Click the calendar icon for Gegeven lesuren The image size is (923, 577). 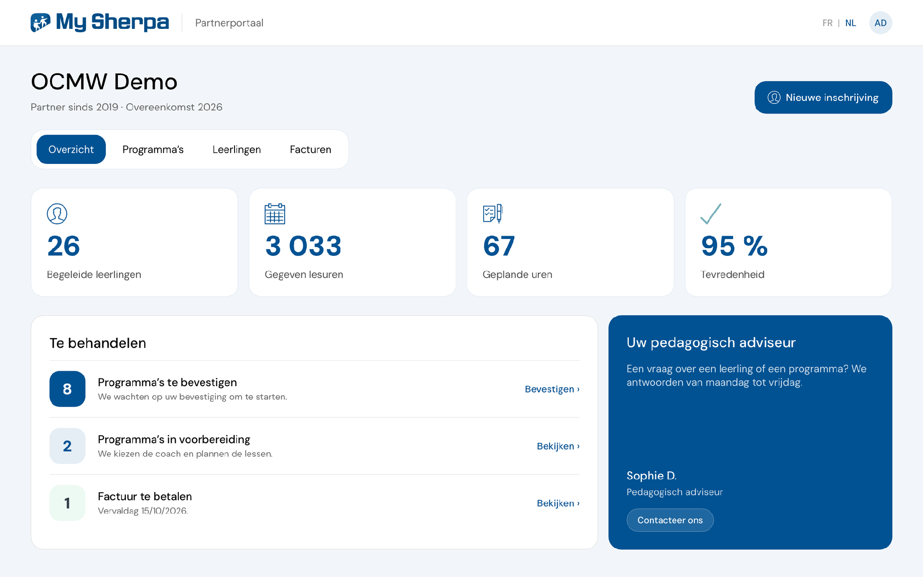click(275, 214)
